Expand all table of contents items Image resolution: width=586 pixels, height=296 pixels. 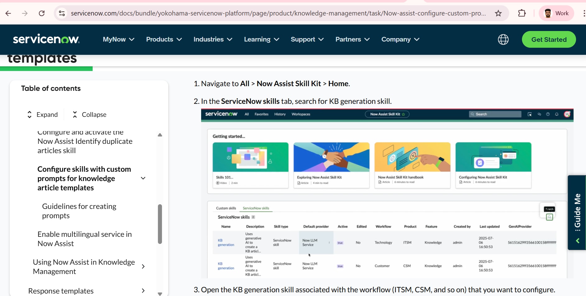pos(43,115)
